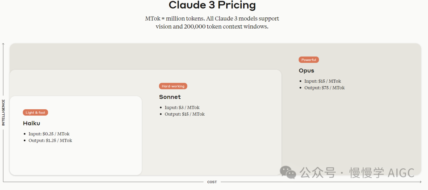The width and height of the screenshot is (428, 190).
Task: Click the "Light & fast" orange badge
Action: point(35,112)
